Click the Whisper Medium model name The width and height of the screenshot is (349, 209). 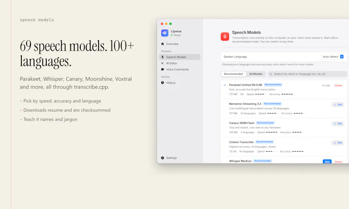(x=240, y=161)
